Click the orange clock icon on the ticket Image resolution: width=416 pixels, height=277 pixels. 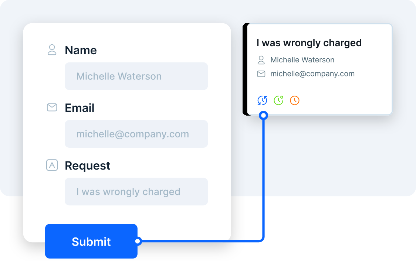pos(295,100)
